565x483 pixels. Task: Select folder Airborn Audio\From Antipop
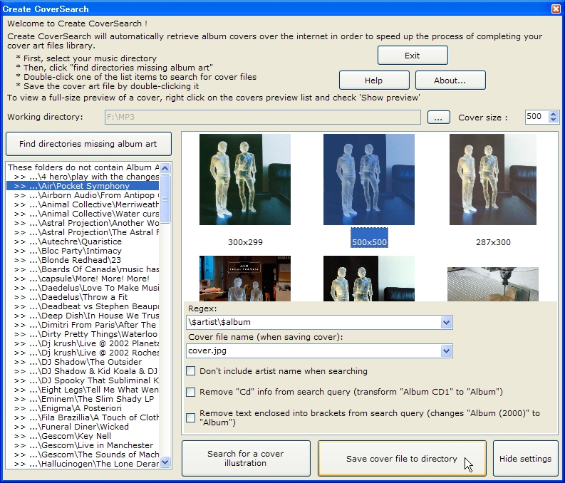(83, 195)
